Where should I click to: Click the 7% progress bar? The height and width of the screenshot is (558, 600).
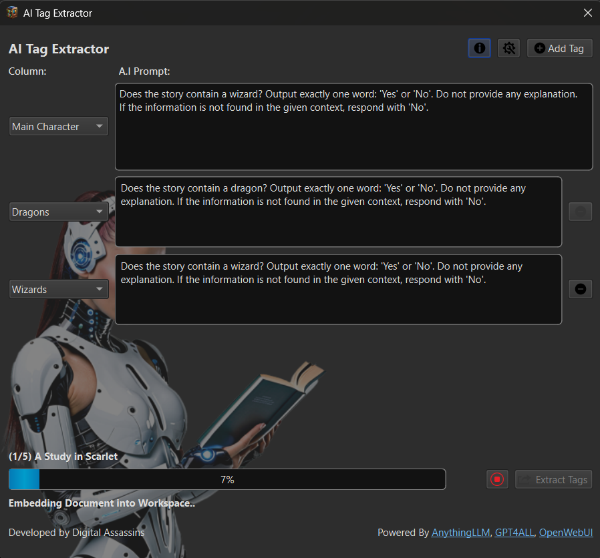coord(227,479)
